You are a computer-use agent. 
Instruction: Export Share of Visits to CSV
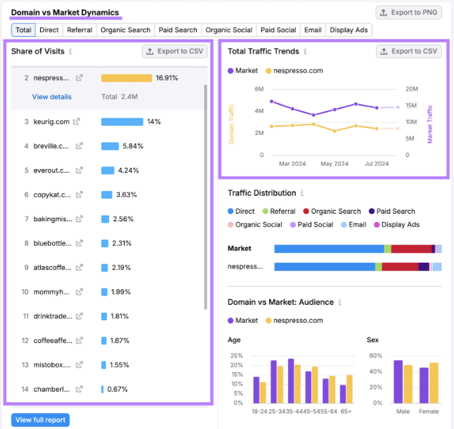[175, 51]
